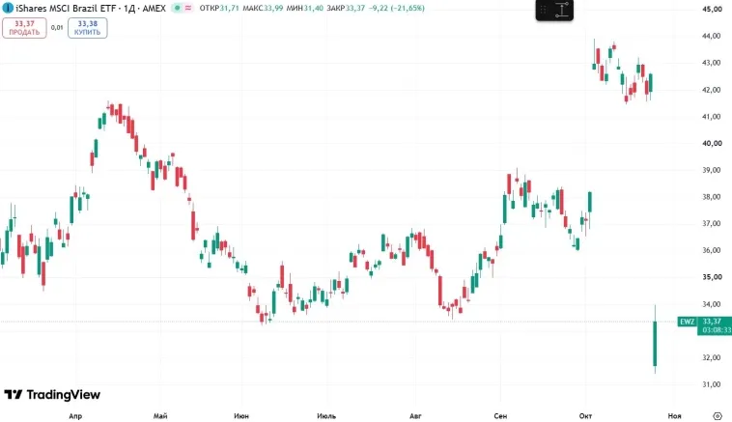Click the Июль label on the time axis
Image resolution: width=732 pixels, height=422 pixels.
pos(326,416)
